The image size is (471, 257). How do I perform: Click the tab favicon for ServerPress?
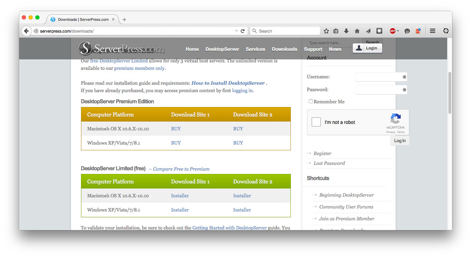pos(53,19)
